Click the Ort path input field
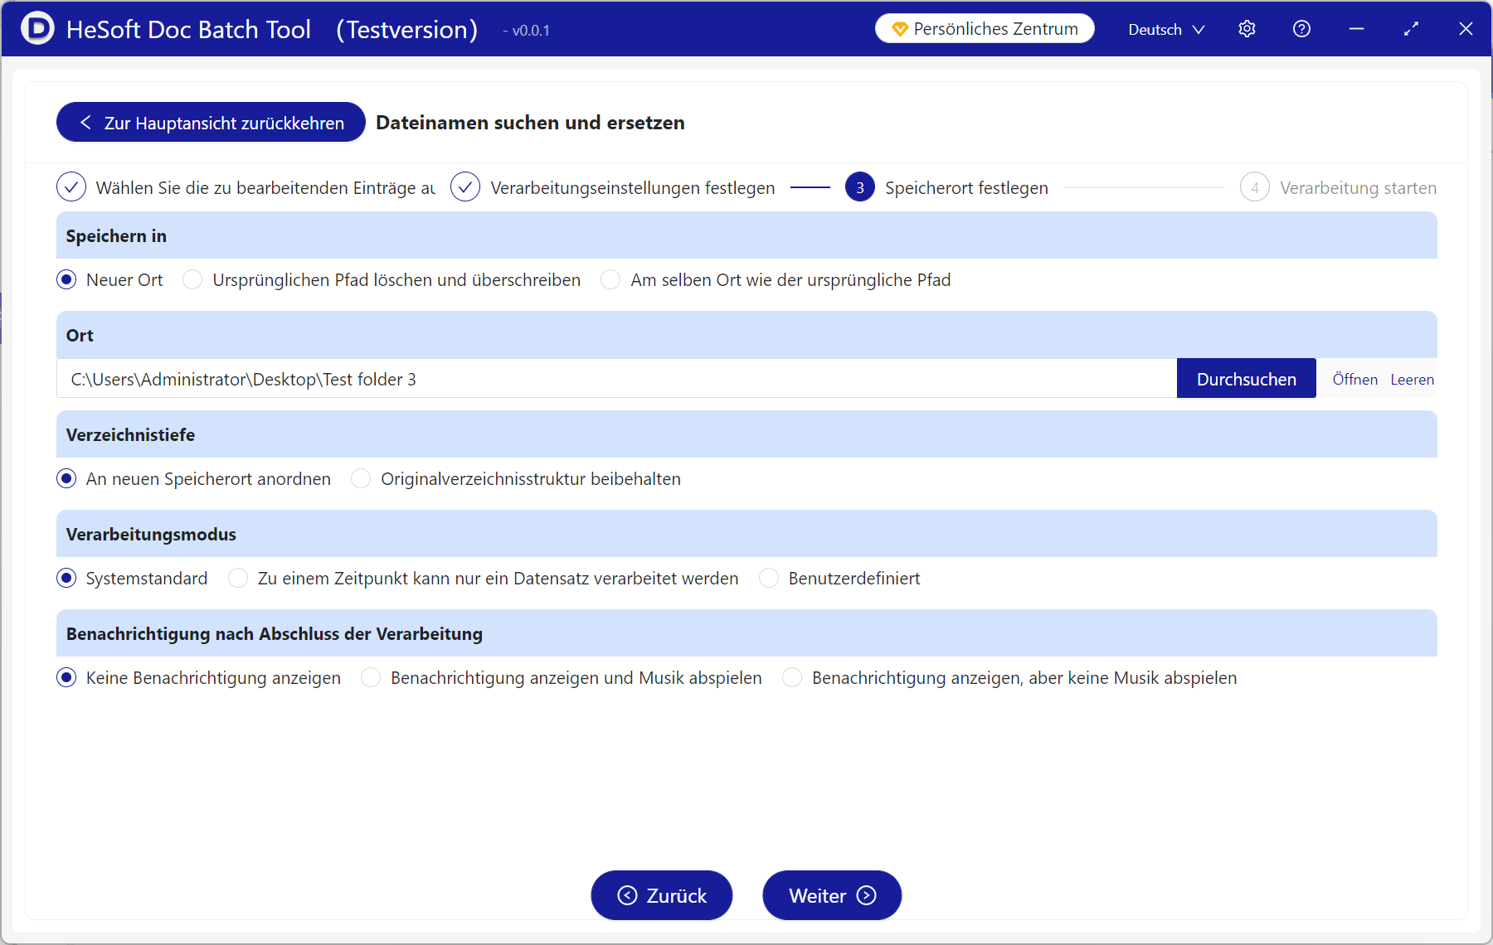 click(615, 380)
